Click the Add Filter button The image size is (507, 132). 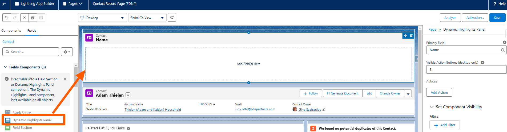click(445, 125)
